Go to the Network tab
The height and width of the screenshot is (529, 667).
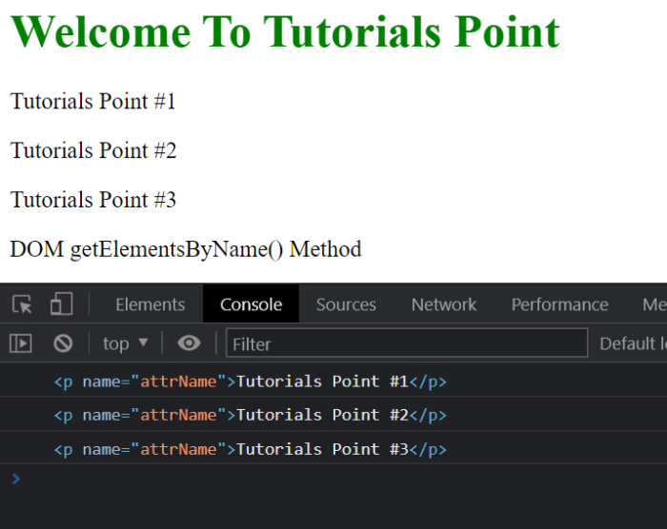444,304
